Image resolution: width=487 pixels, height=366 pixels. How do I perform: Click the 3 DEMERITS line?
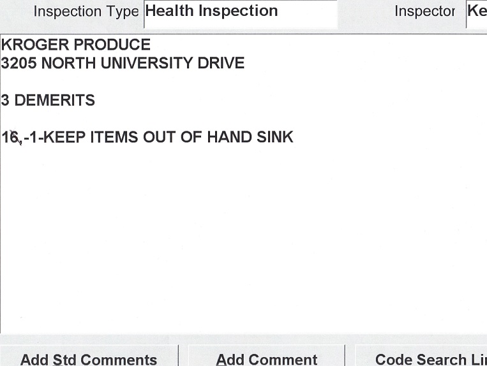tap(48, 101)
